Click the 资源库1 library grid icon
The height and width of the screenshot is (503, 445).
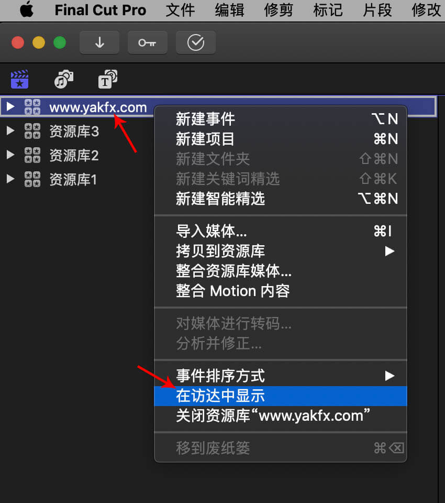[x=32, y=179]
